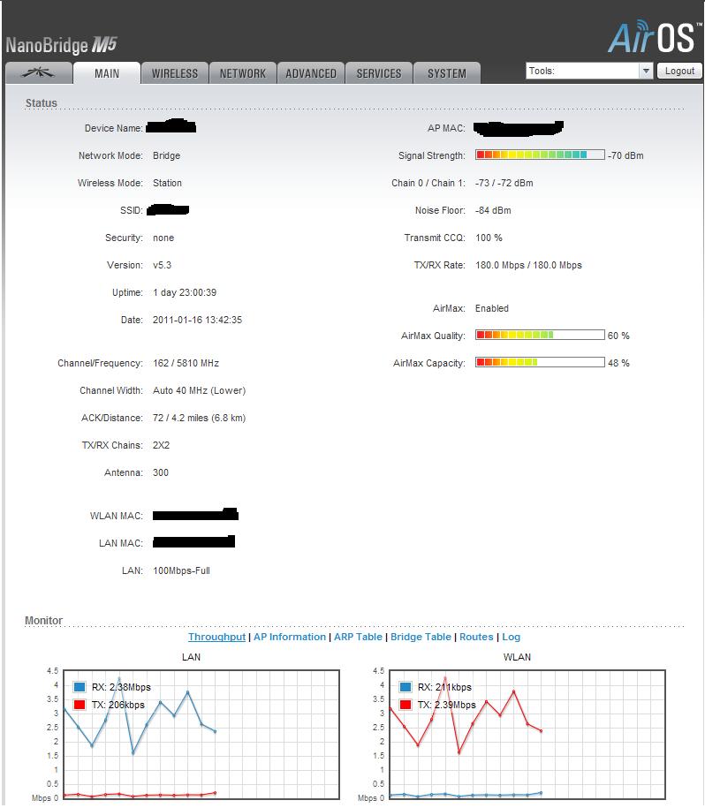Image resolution: width=705 pixels, height=808 pixels.
Task: Click the LAN throughput graph
Action: 201,735
